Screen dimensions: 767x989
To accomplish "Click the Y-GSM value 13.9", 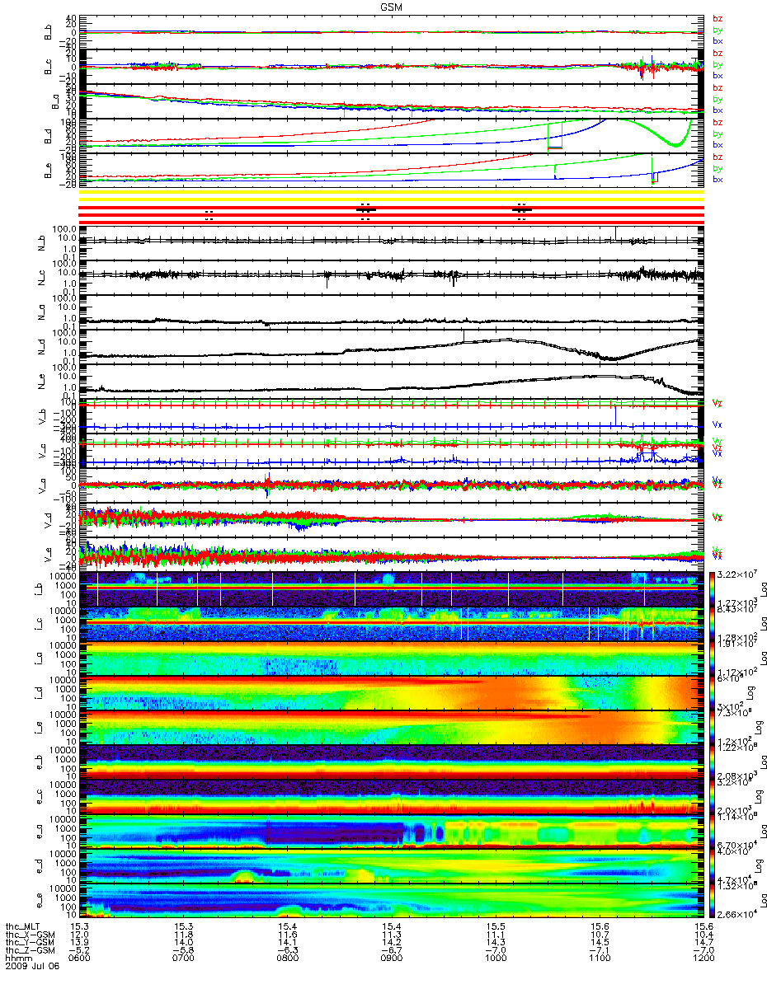I will (80, 943).
